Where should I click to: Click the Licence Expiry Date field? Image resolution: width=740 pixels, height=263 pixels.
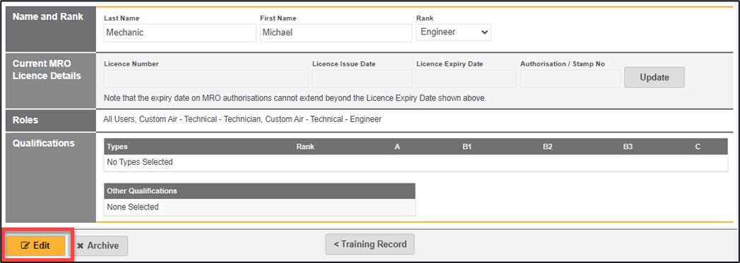tap(466, 79)
